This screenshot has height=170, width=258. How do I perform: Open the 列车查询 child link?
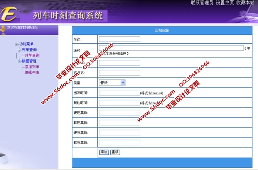(32, 55)
